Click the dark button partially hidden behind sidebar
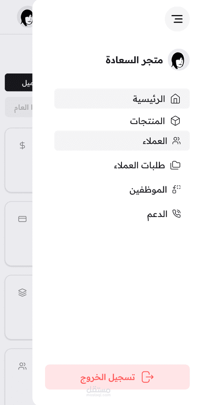 [x=19, y=82]
